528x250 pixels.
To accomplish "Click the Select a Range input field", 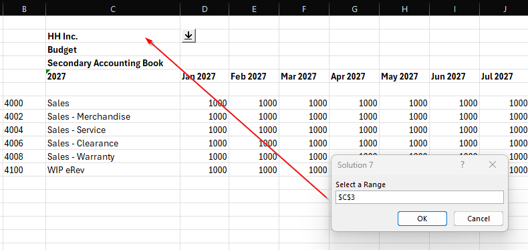I will [420, 197].
